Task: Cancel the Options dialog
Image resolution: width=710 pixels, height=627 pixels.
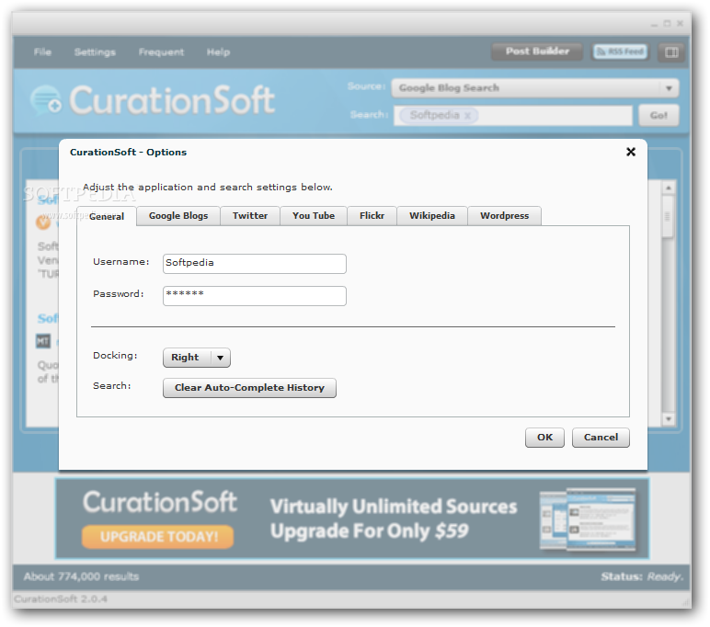Action: pyautogui.click(x=601, y=438)
